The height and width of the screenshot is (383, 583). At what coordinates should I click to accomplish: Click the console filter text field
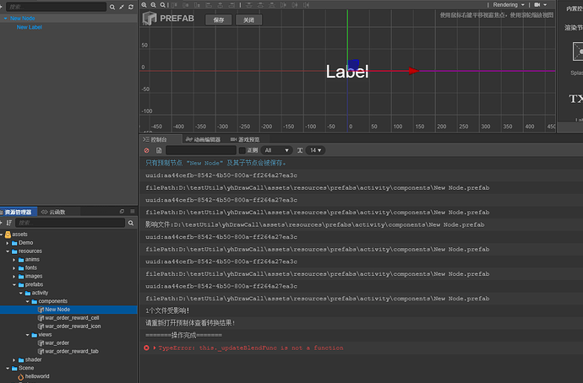[201, 150]
